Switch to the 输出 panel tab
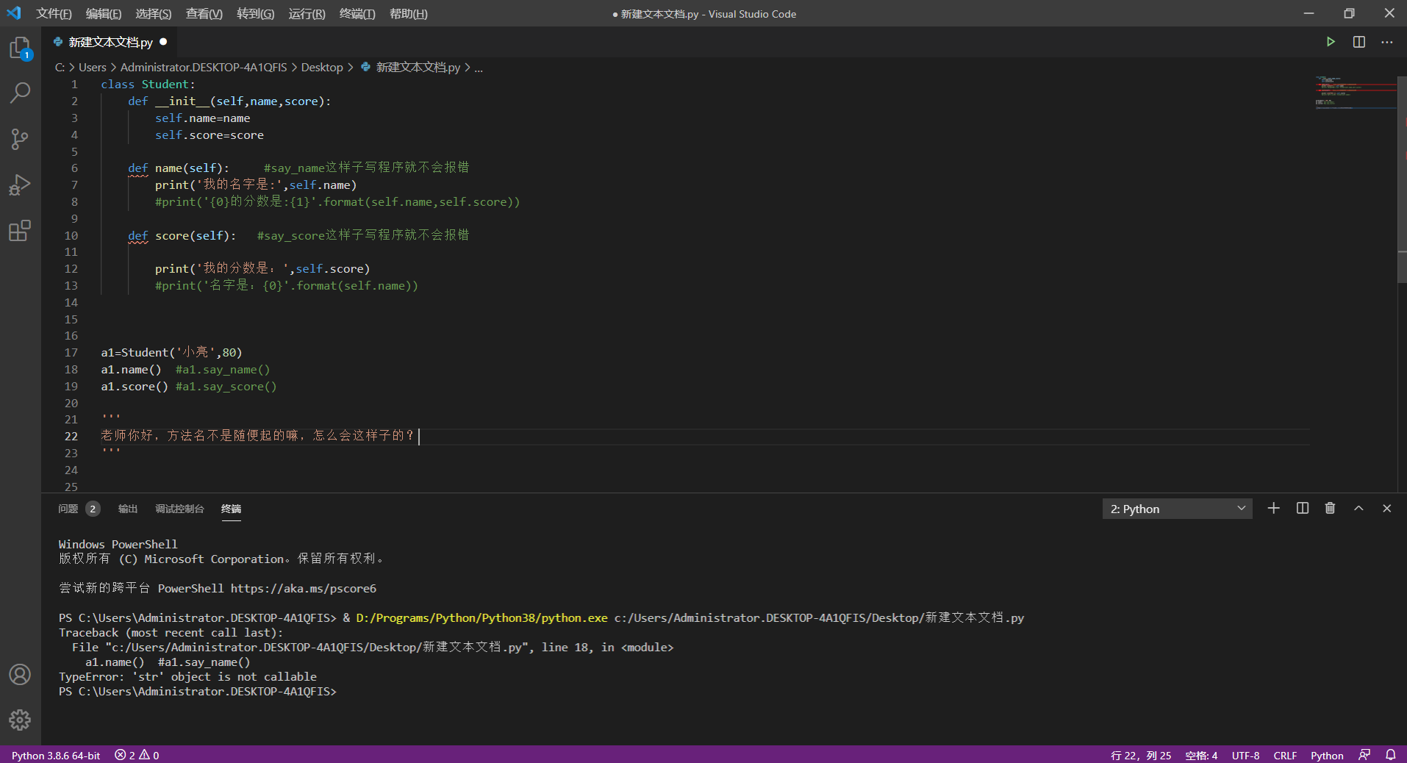The width and height of the screenshot is (1407, 763). click(x=128, y=509)
